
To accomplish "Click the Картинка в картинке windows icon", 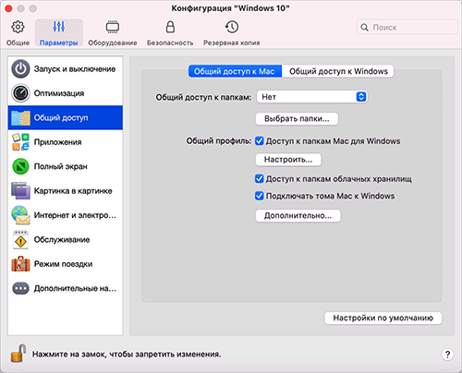I will (x=20, y=190).
